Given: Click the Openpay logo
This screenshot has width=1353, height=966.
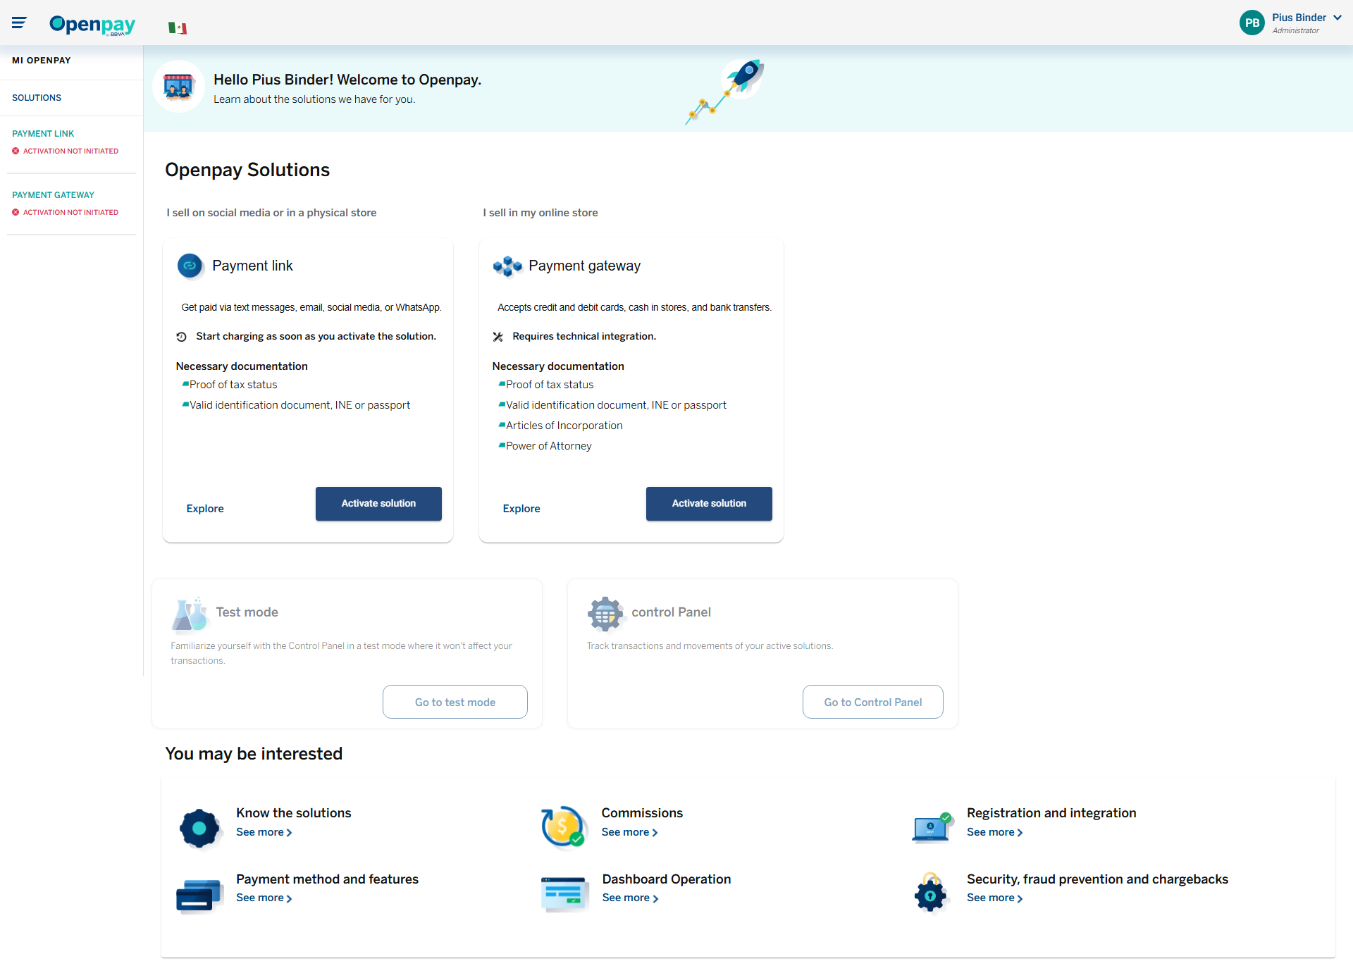Looking at the screenshot, I should 92,25.
